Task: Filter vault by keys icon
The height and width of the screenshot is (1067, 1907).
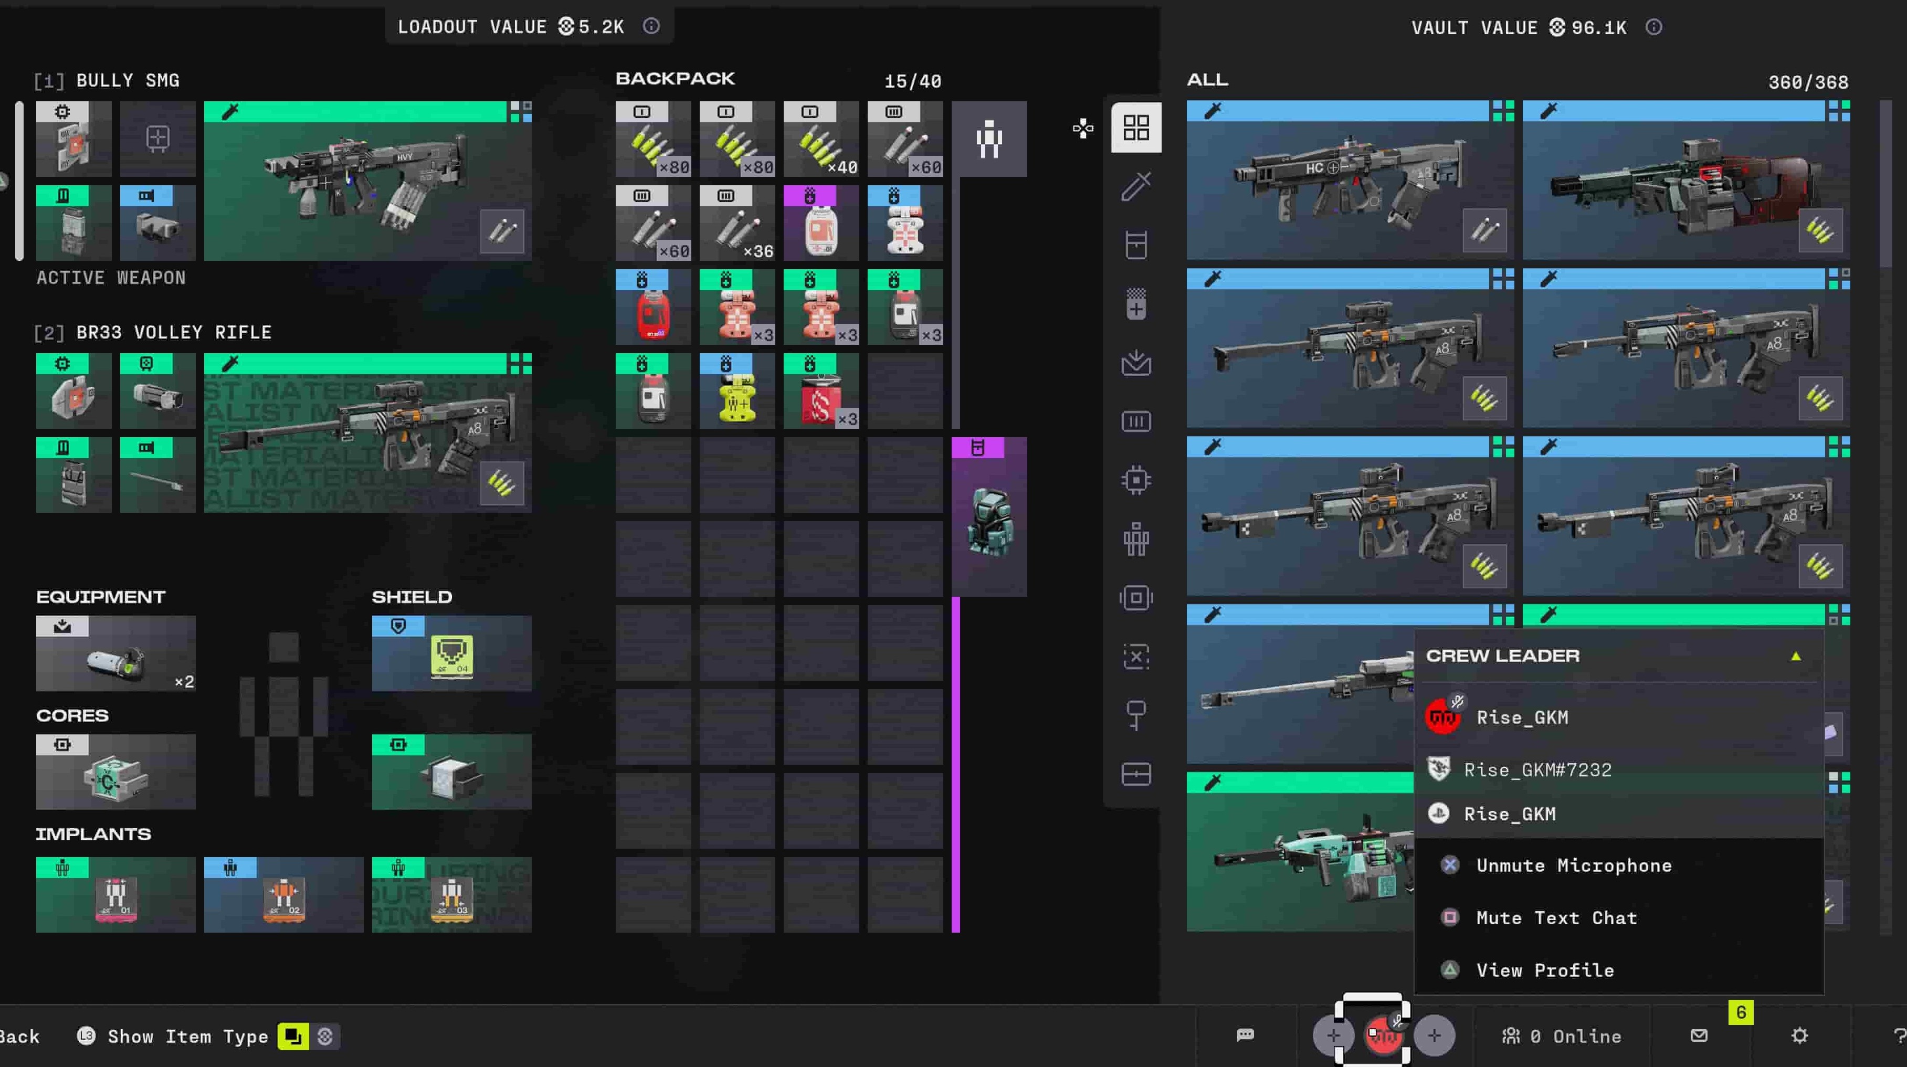Action: (x=1135, y=715)
